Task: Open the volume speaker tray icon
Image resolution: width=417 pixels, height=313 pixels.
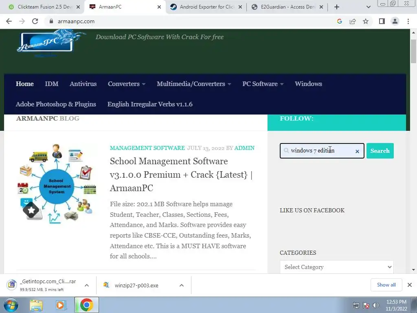Action: [x=376, y=305]
